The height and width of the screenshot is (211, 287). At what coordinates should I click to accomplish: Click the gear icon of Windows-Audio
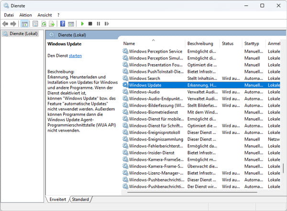pos(125,91)
